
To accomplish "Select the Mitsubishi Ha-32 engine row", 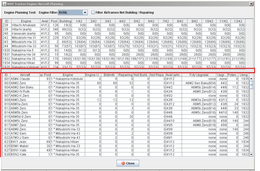I will [x=124, y=42].
